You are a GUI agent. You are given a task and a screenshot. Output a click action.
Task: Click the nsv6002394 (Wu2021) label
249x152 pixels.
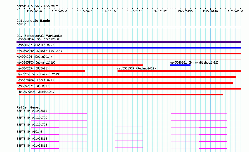click(x=33, y=68)
